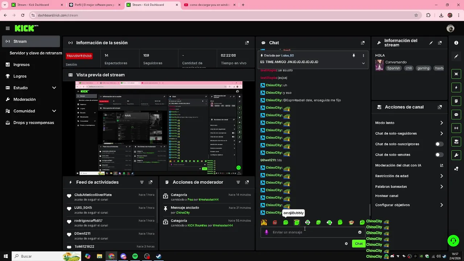Filter the Feed de actividades list
Image resolution: width=464 pixels, height=261 pixels.
(142, 182)
